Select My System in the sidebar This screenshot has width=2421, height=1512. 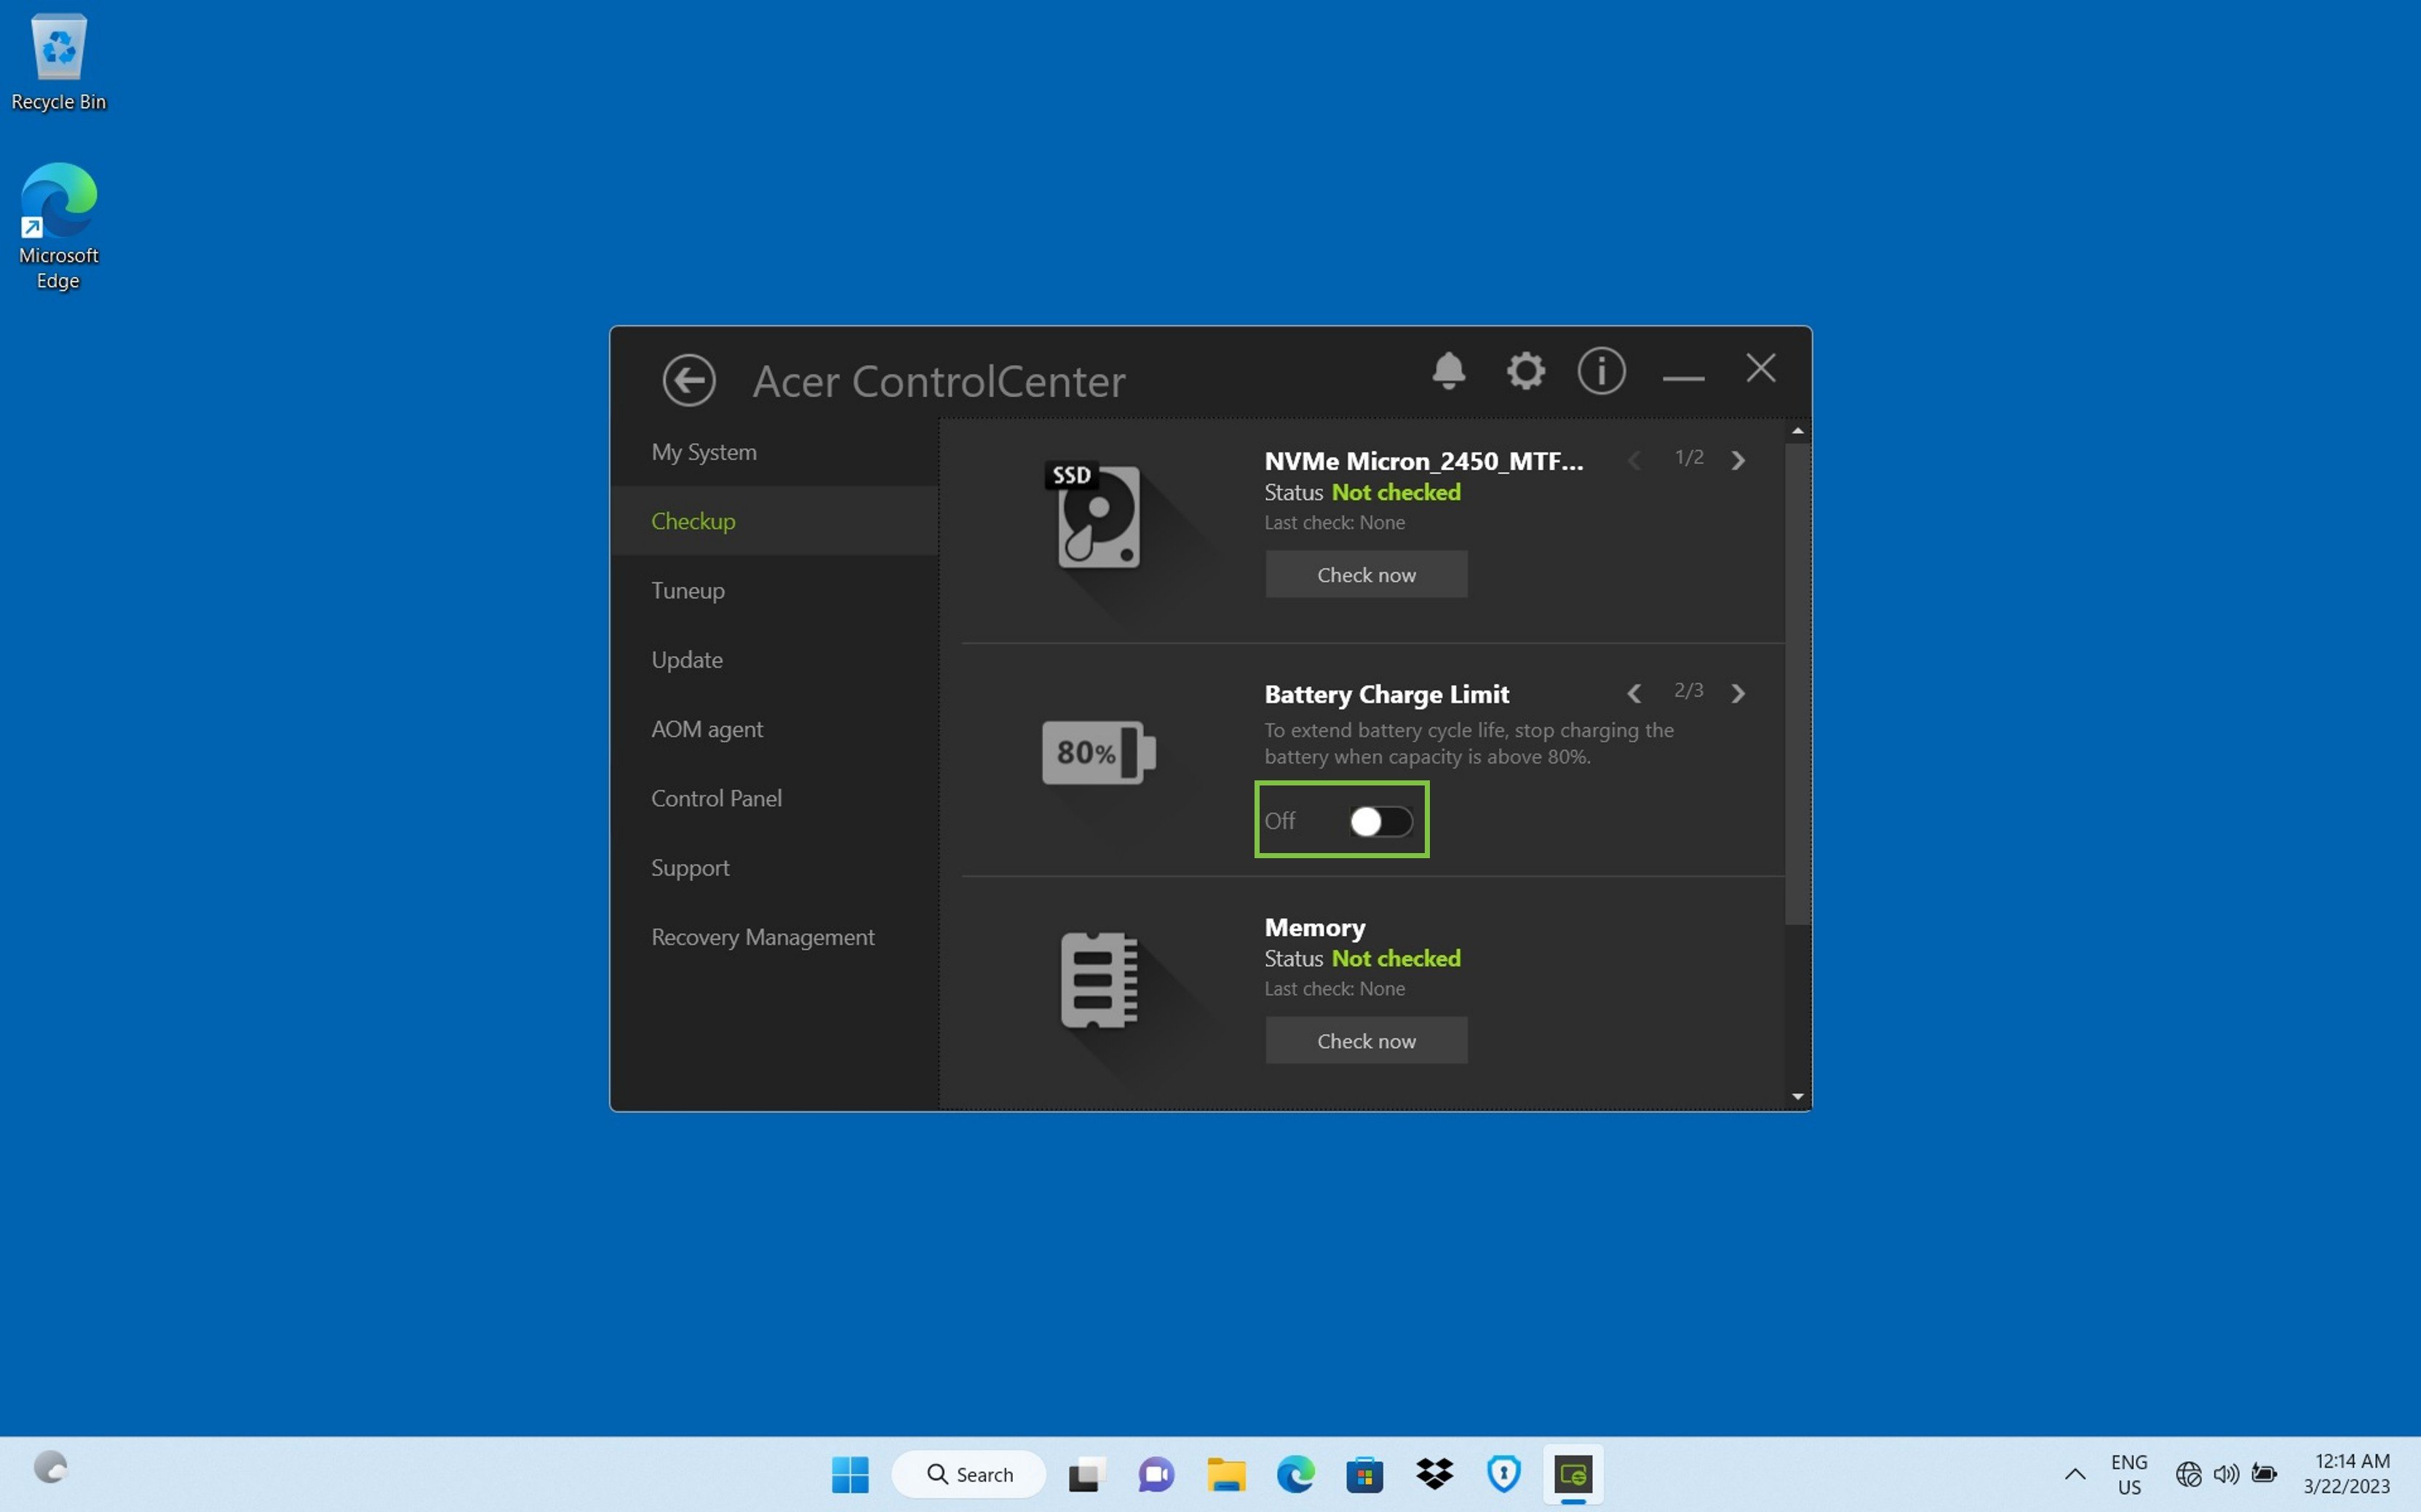coord(703,452)
